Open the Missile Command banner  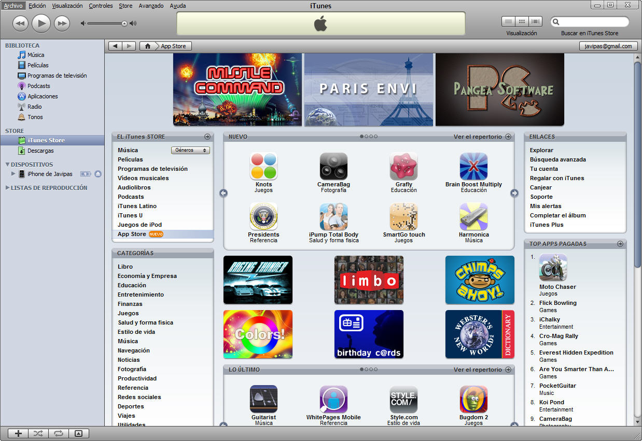click(x=238, y=90)
